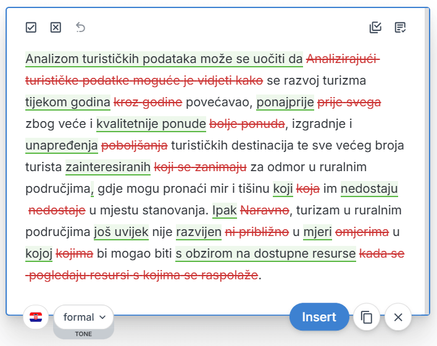Click the suggested word 'ponajprije'
437x346 pixels.
[285, 102]
